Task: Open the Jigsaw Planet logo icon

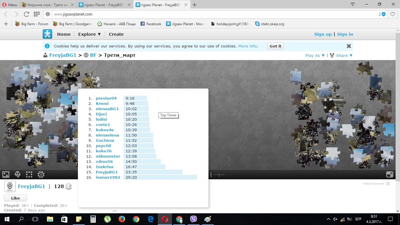Action: pyautogui.click(x=47, y=34)
